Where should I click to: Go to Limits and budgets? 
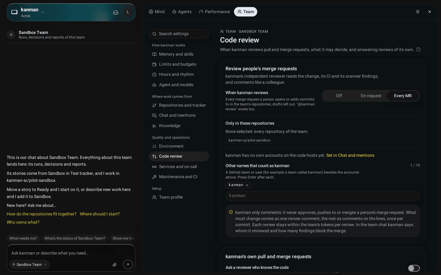click(x=179, y=64)
